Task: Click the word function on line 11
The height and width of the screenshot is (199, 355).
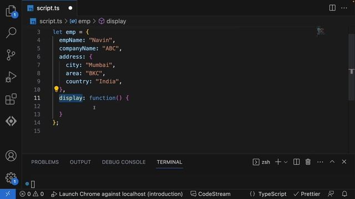Action: pos(102,98)
